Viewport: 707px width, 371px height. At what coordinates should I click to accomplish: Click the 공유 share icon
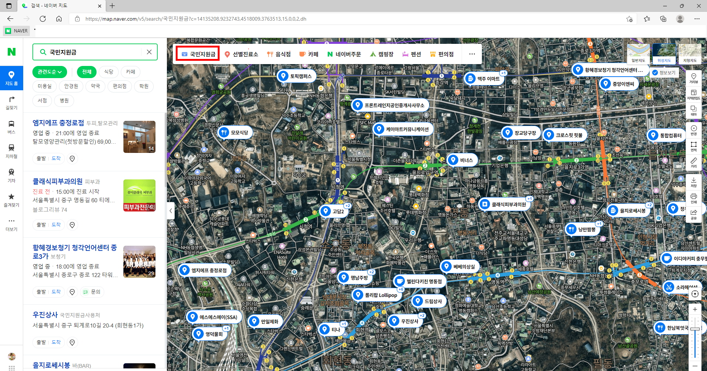click(693, 214)
